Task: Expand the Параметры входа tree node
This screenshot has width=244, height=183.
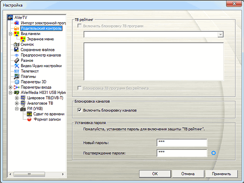Action: coord(11,87)
